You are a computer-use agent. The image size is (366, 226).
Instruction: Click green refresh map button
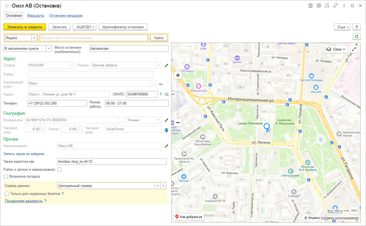pos(356,36)
